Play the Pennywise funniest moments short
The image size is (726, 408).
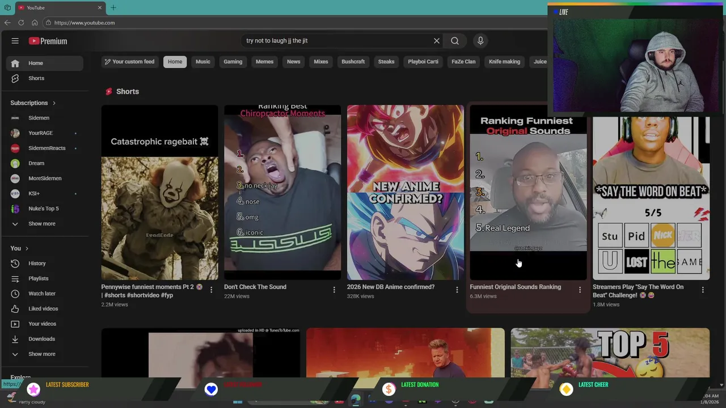159,192
